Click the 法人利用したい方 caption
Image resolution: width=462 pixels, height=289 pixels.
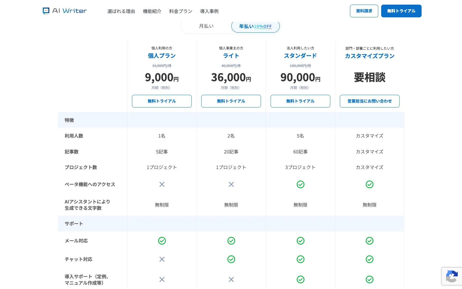(x=301, y=48)
